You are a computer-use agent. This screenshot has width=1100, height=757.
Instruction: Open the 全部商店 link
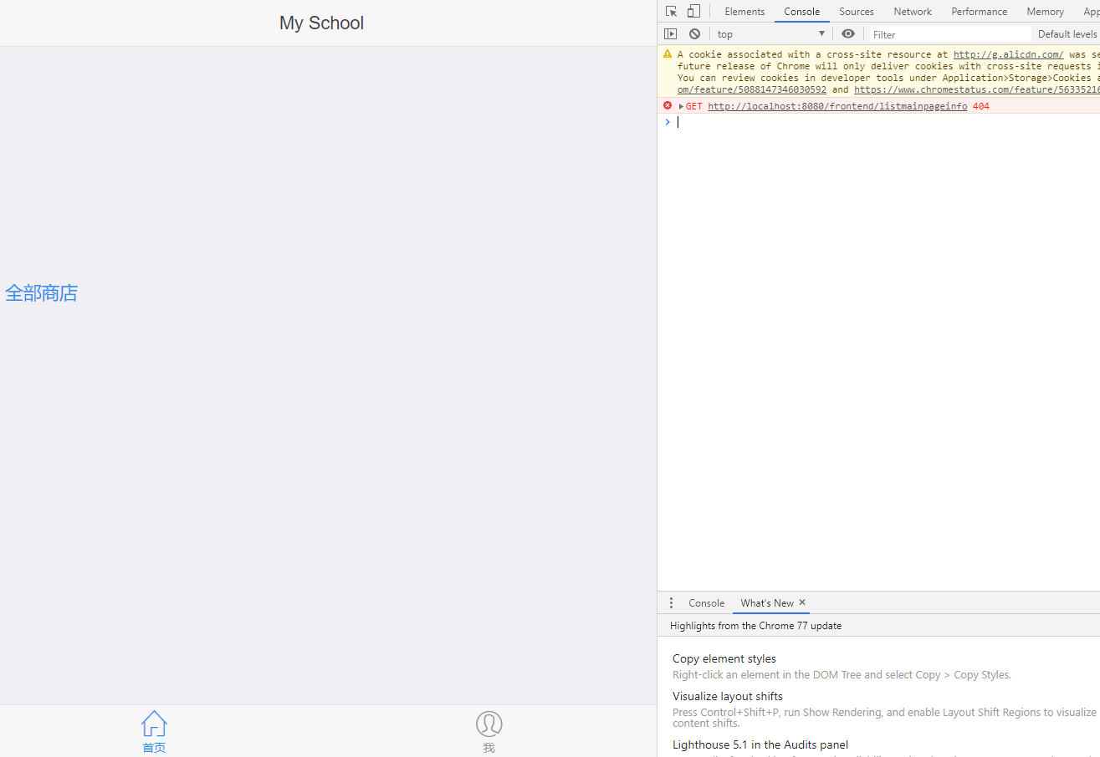41,293
